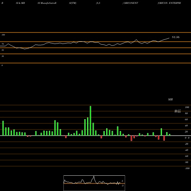
Task: Click the MR label above the bar chart
Action: point(170,99)
